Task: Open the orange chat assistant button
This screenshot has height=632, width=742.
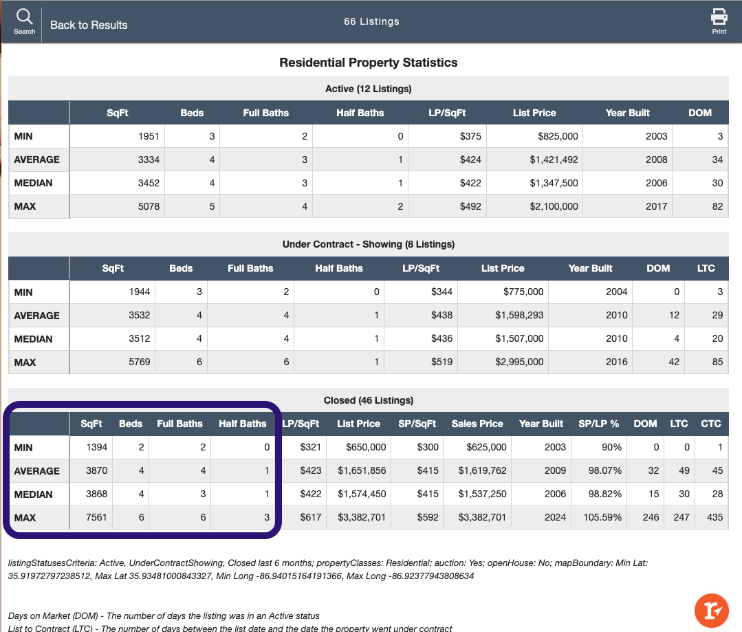Action: click(x=711, y=610)
